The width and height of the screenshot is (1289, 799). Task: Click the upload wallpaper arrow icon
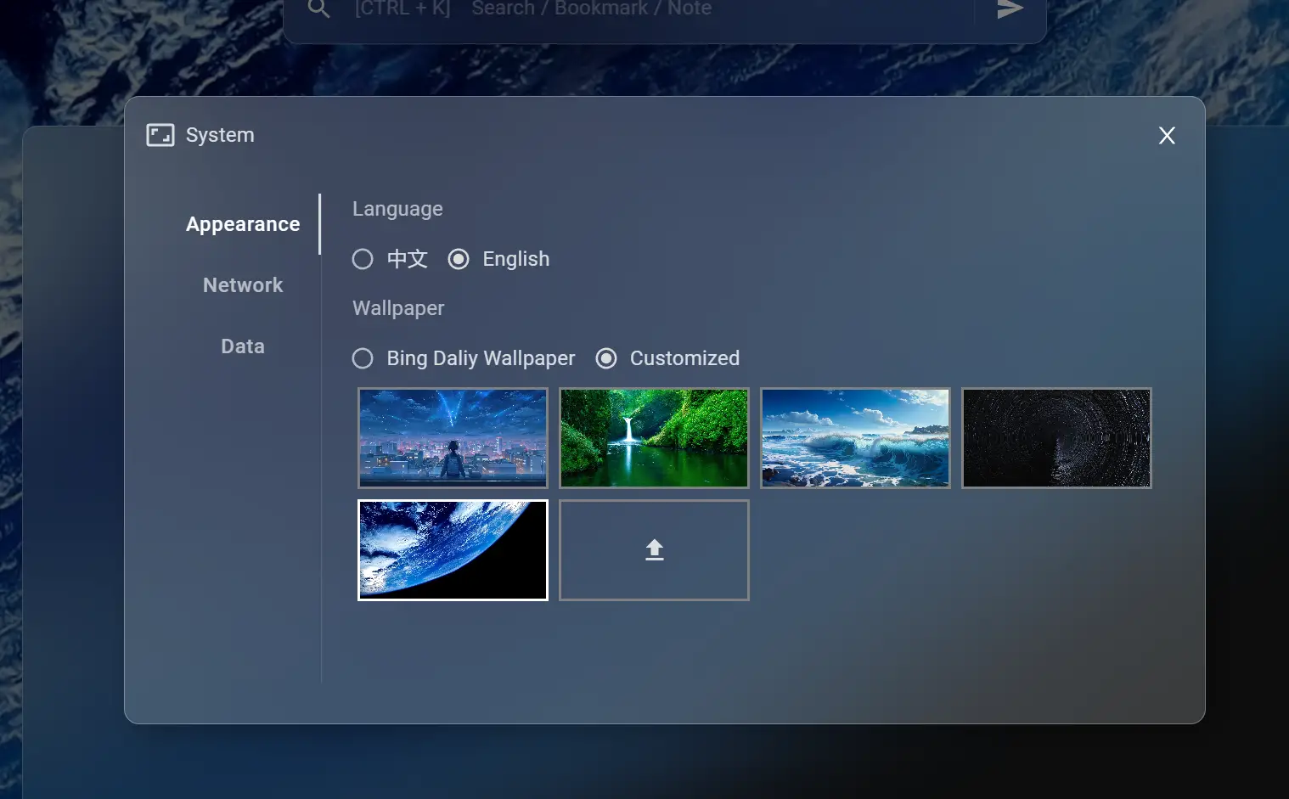point(654,550)
